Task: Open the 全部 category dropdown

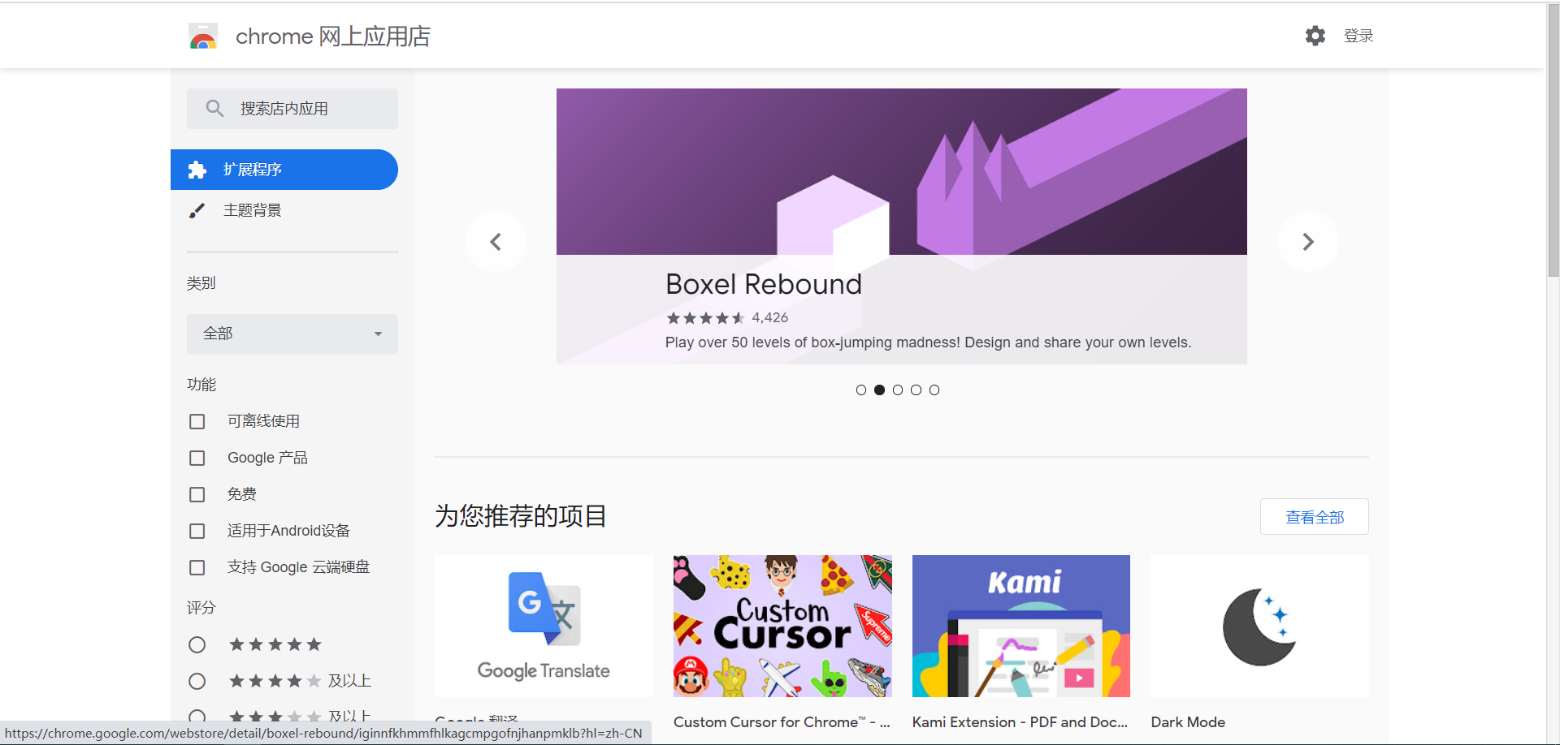Action: tap(292, 334)
